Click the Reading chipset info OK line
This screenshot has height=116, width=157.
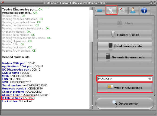coord(17,41)
